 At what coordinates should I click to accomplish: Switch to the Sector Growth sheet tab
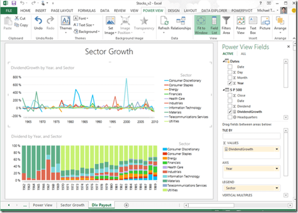click(x=73, y=205)
